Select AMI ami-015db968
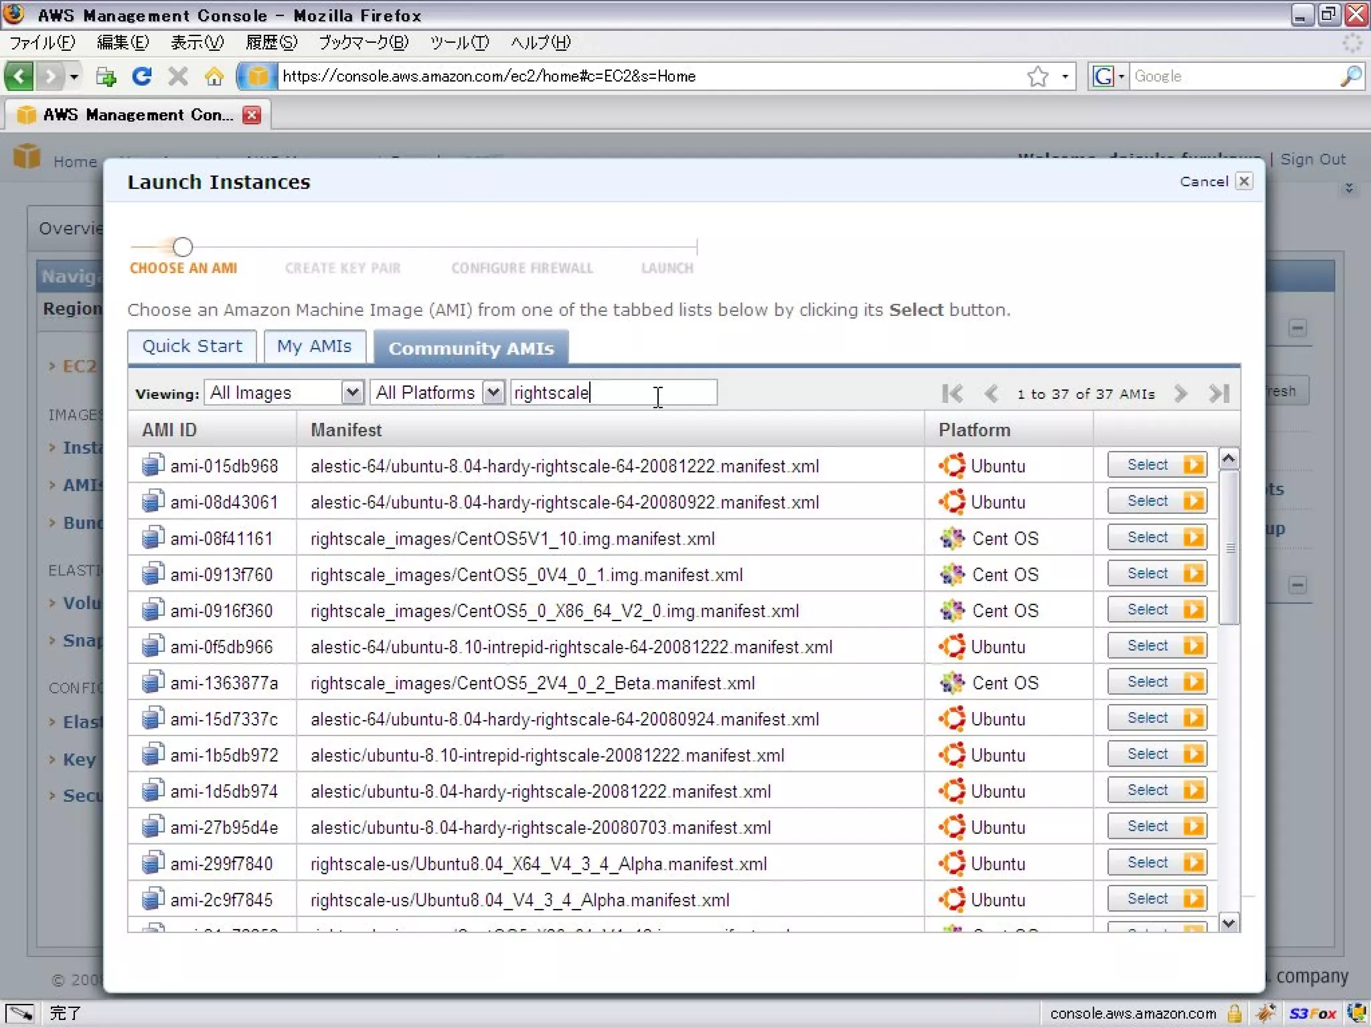Screen dimensions: 1371x1028 point(1157,464)
